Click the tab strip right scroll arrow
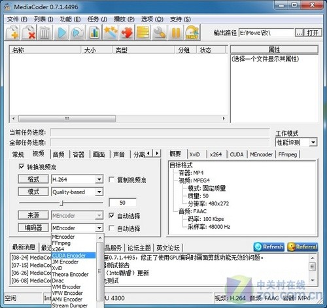Screen dimensions: 327x308 pos(157,153)
